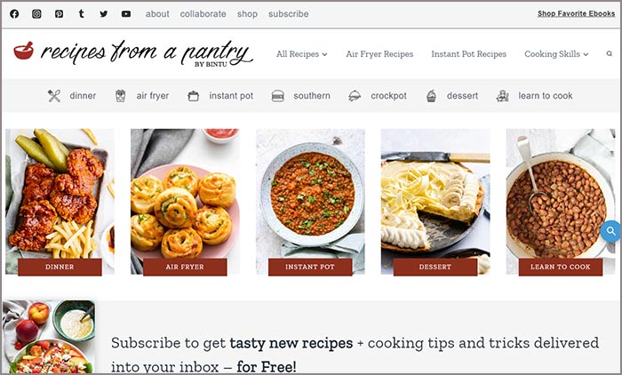
Task: Open the Twitter bird icon
Action: click(104, 14)
